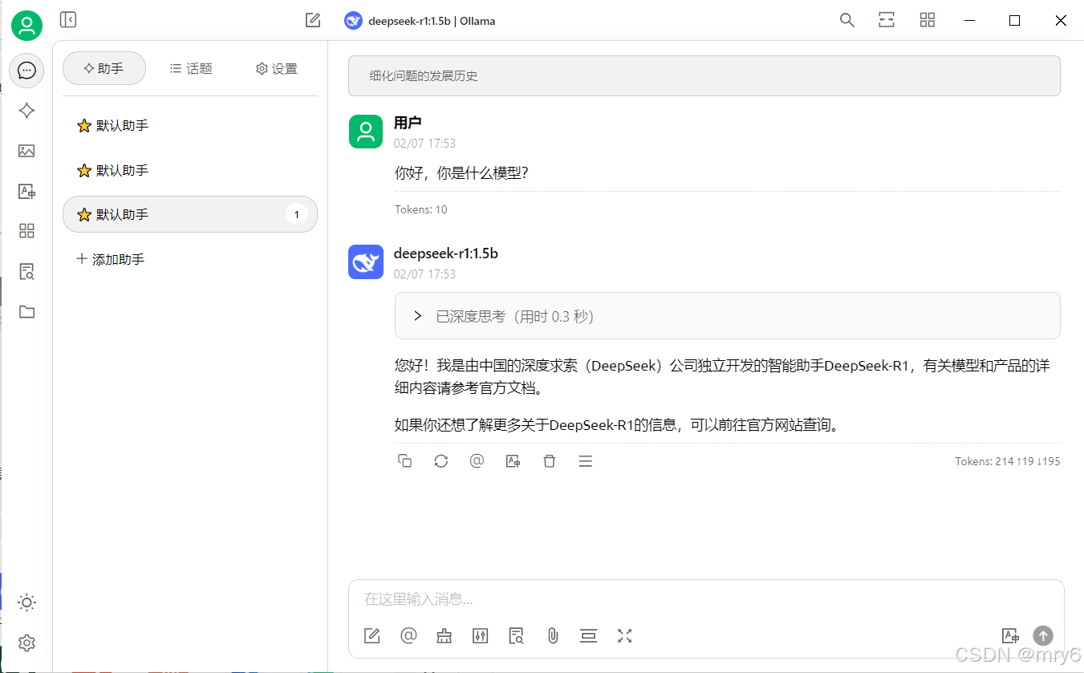Viewport: 1084px width, 673px height.
Task: Click the @ icon below the reply
Action: pos(477,461)
